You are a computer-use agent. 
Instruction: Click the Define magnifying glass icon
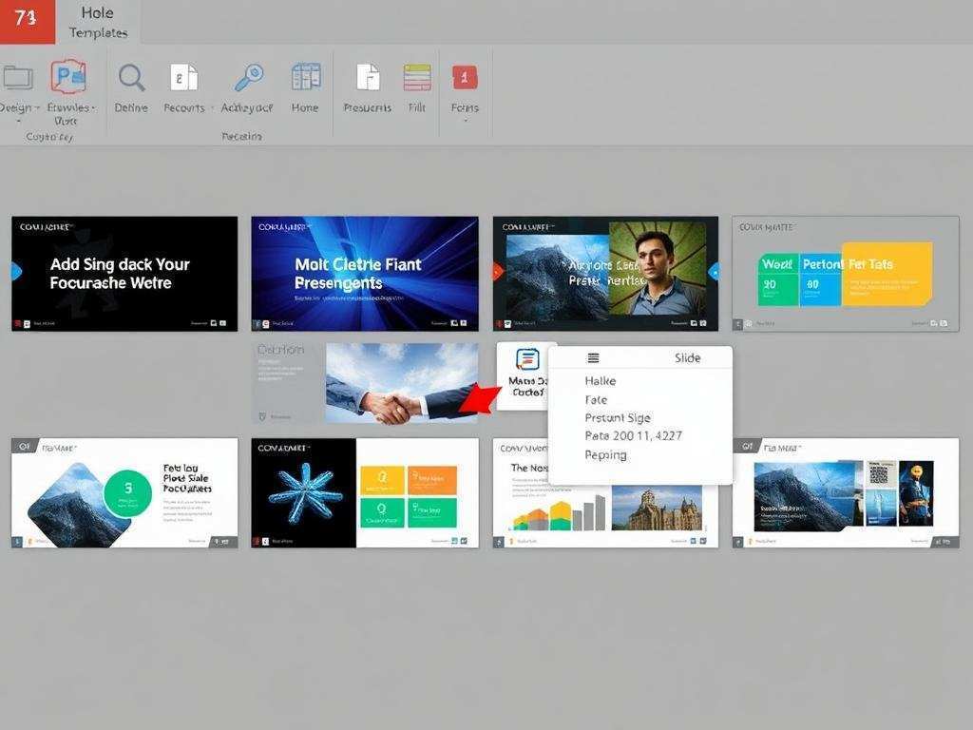tap(131, 78)
